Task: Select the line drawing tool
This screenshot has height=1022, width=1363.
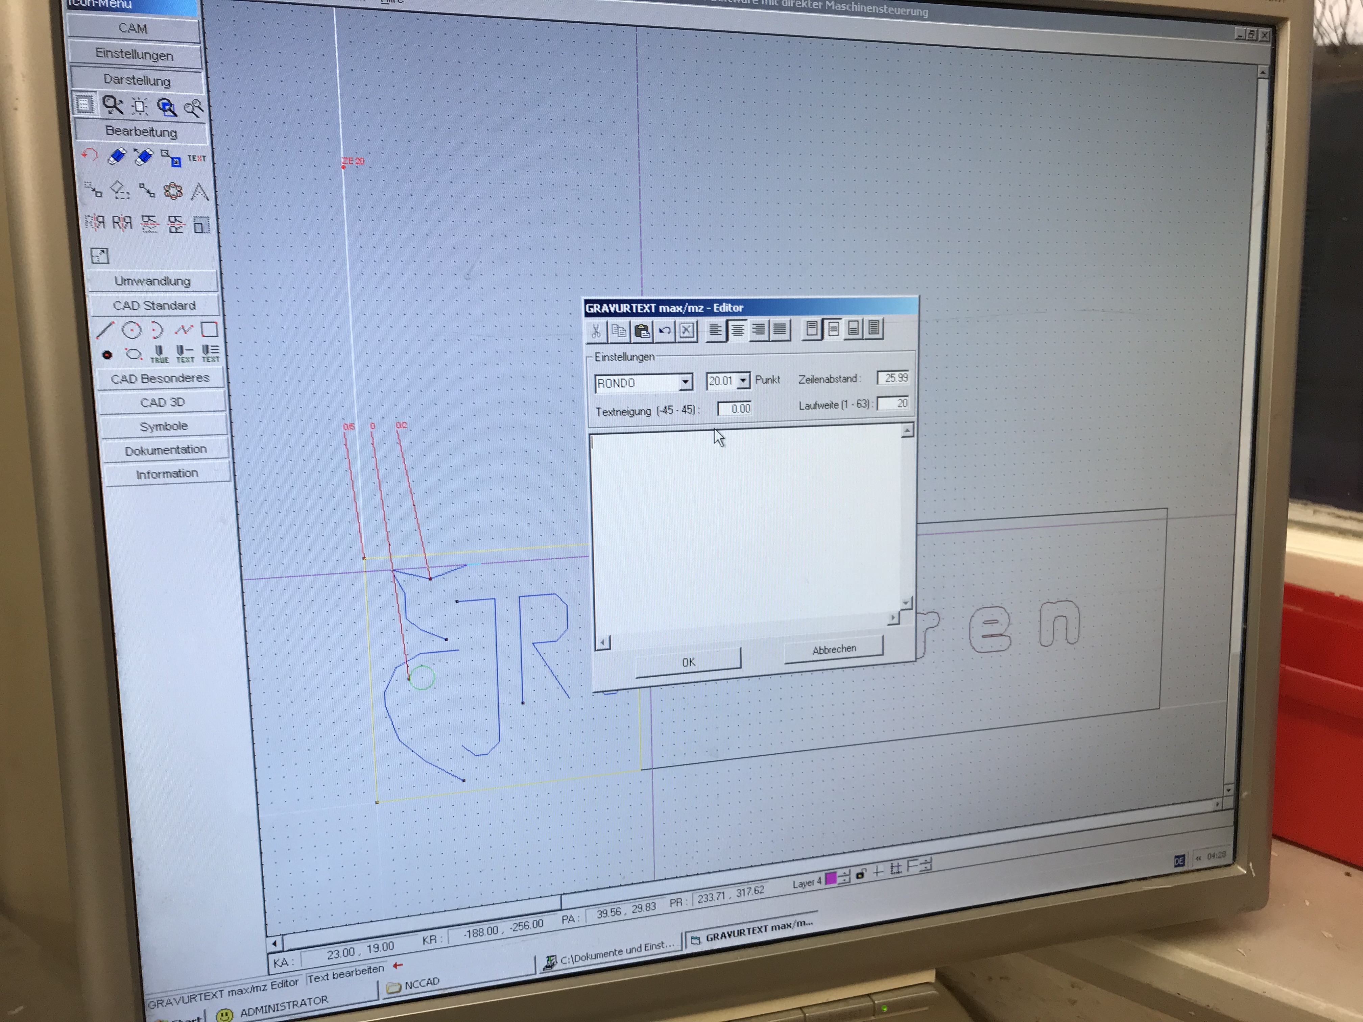Action: click(105, 330)
